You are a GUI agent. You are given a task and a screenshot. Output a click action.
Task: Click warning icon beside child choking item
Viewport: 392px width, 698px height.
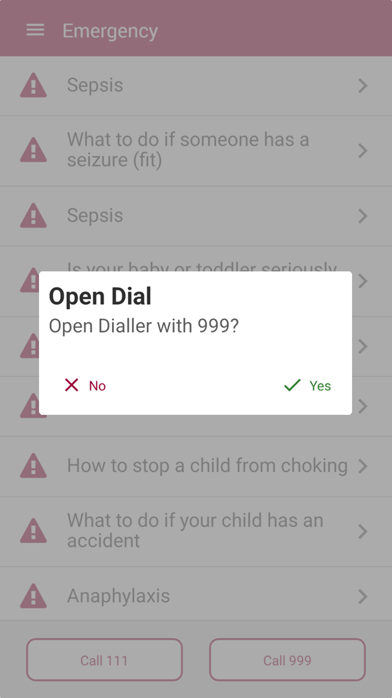point(34,466)
